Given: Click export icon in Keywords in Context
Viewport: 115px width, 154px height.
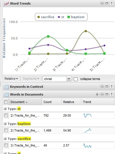Looking at the screenshot, I should pyautogui.click(x=102, y=87).
